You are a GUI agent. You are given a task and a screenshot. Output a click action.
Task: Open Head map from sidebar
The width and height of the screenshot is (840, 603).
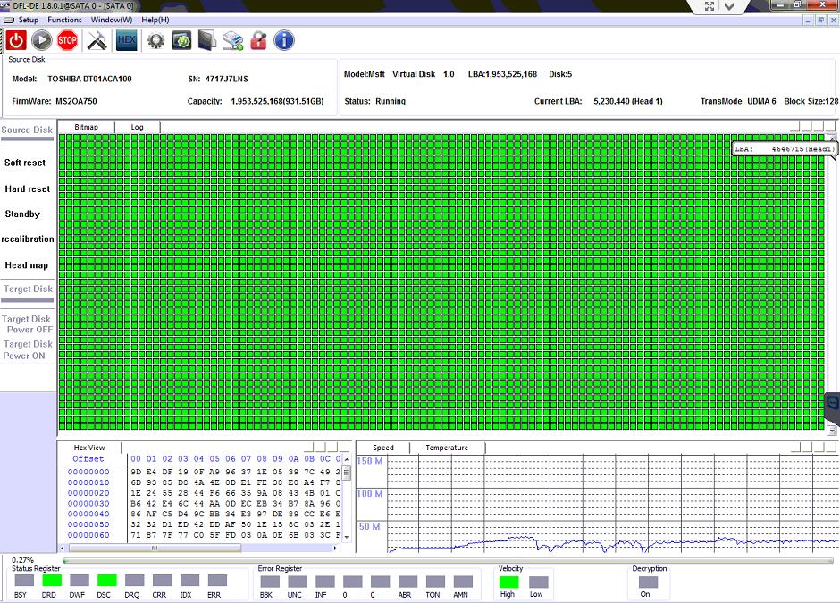27,265
